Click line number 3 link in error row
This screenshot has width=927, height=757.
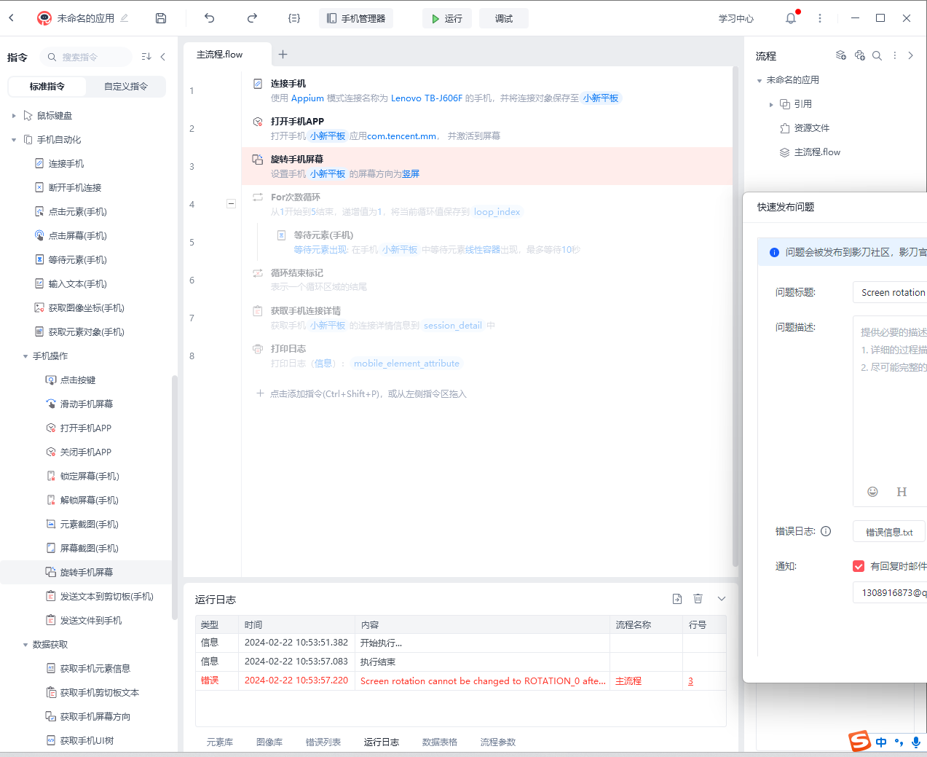pyautogui.click(x=690, y=681)
